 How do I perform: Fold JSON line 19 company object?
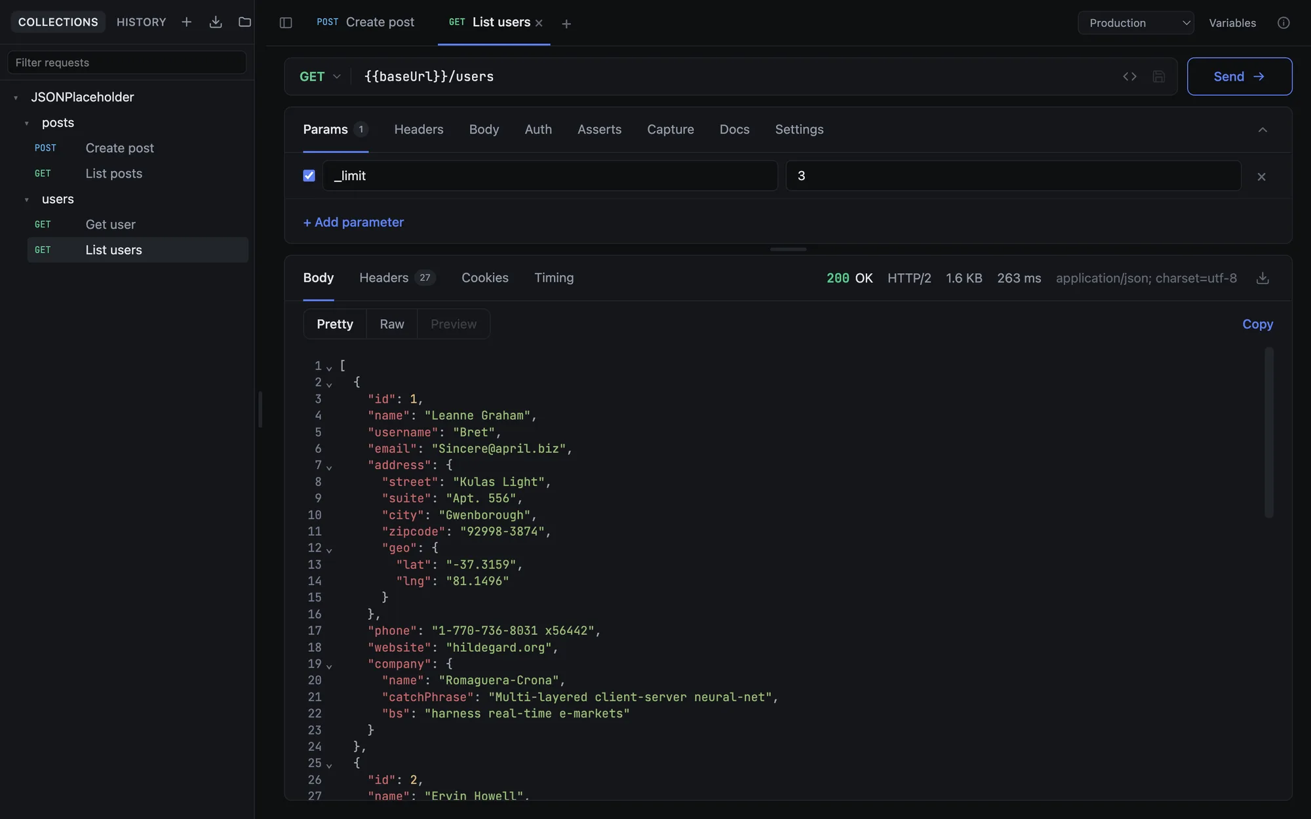pos(329,666)
